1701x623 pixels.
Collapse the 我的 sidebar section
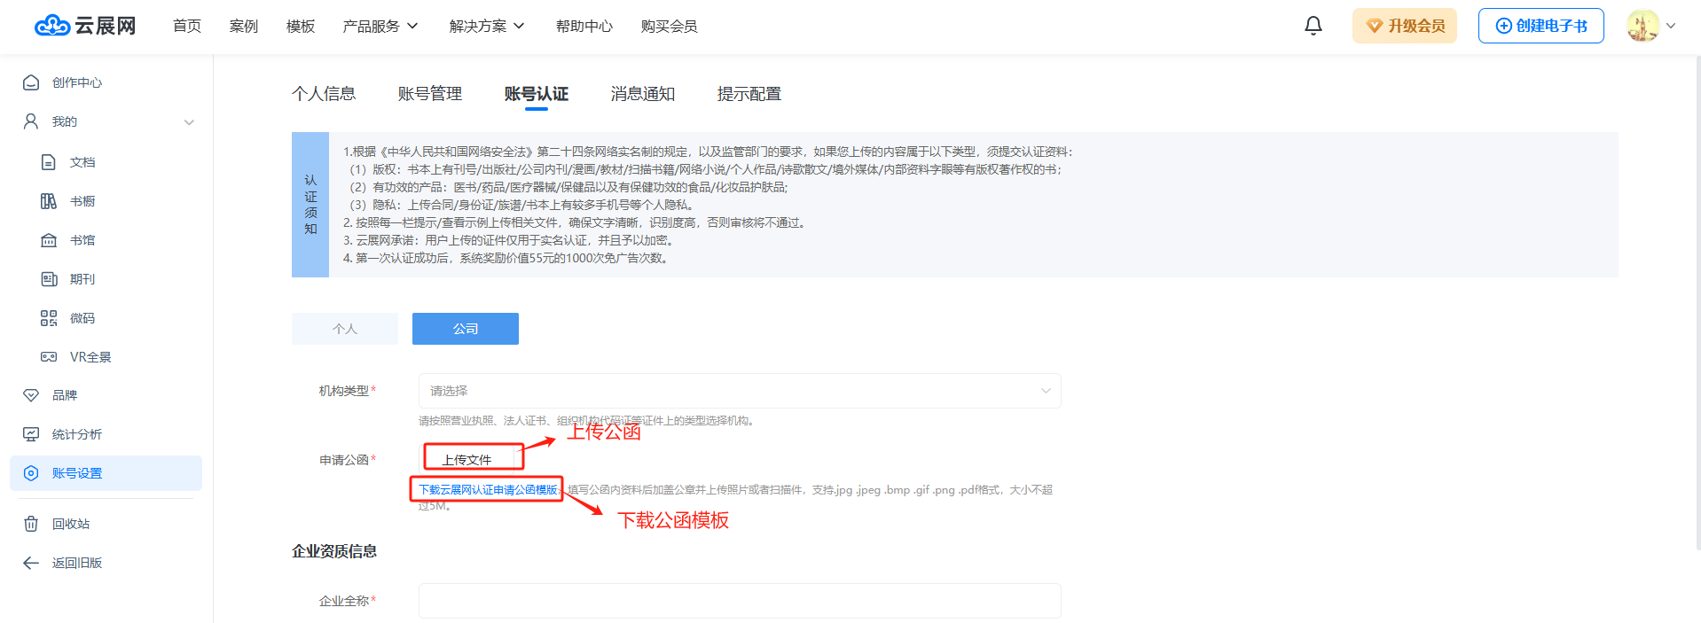click(189, 122)
